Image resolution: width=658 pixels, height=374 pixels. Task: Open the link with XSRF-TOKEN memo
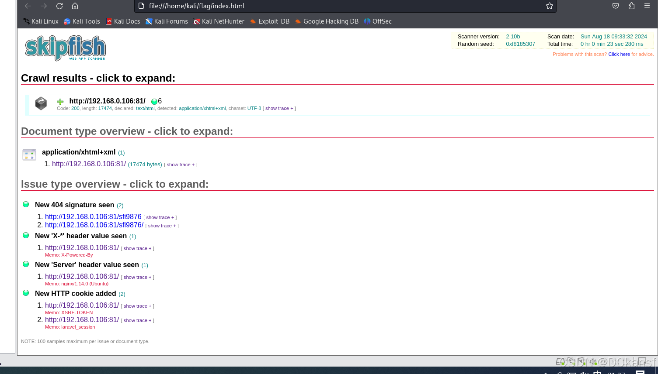click(x=82, y=305)
